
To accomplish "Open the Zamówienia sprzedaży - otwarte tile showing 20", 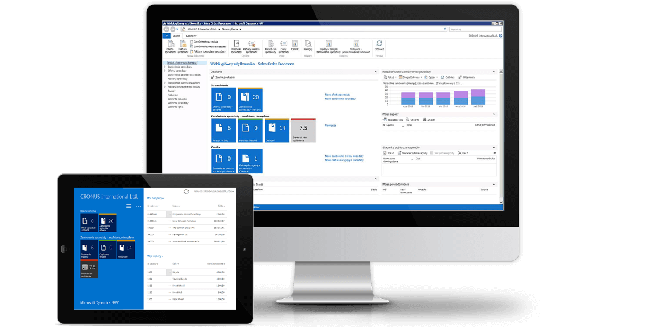I will click(x=251, y=100).
